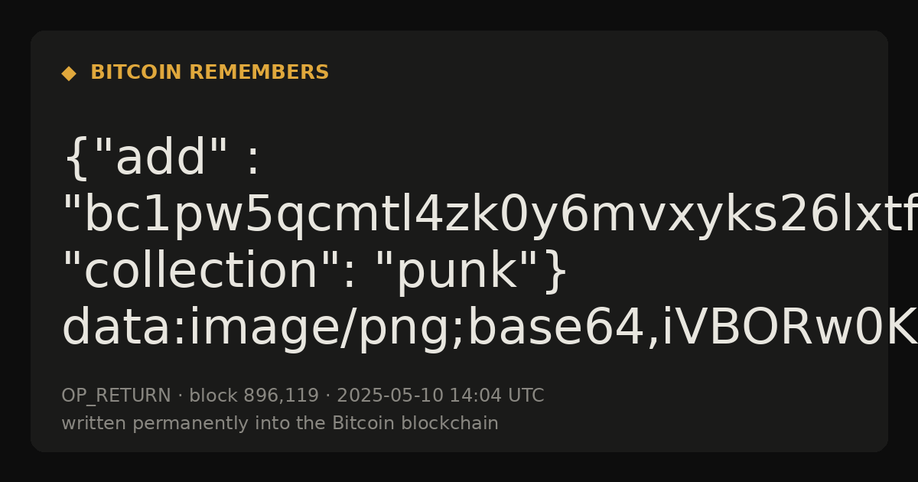The image size is (918, 482).
Task: Select the bc1pw5qcmtl4zk0y6 address string
Action: [x=490, y=215]
